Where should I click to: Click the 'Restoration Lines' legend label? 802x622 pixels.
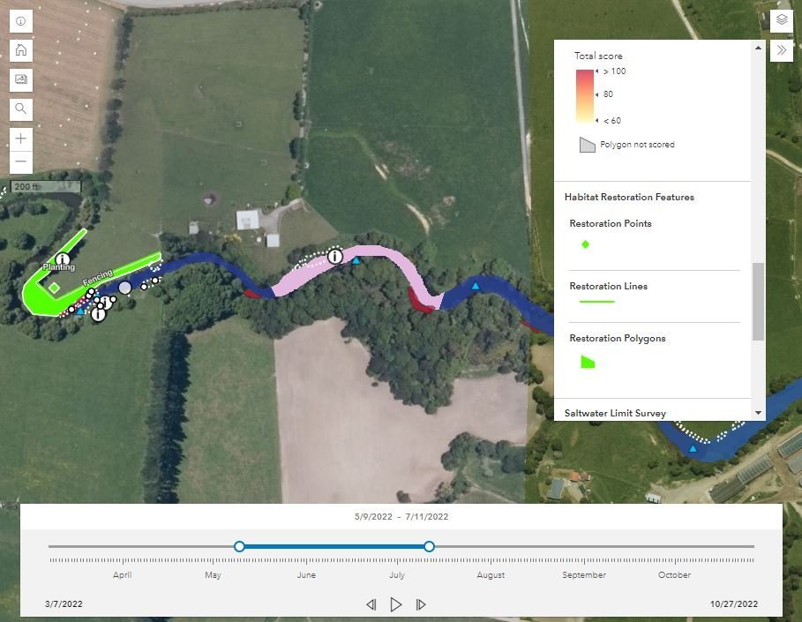(608, 286)
